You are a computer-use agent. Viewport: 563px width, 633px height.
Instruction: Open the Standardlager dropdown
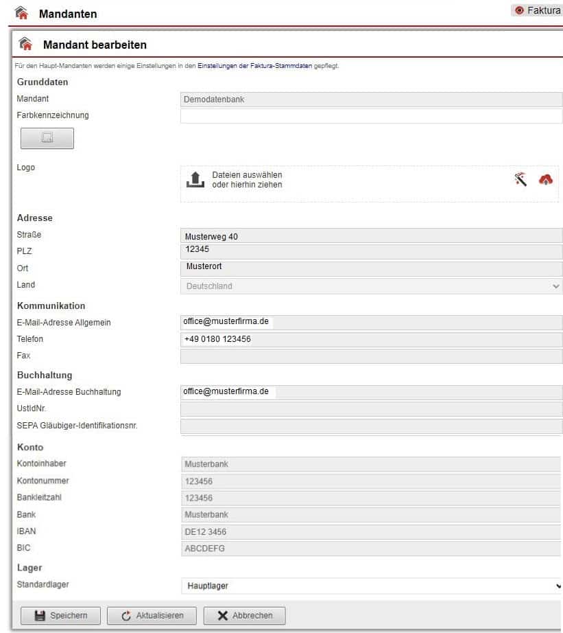pyautogui.click(x=371, y=586)
